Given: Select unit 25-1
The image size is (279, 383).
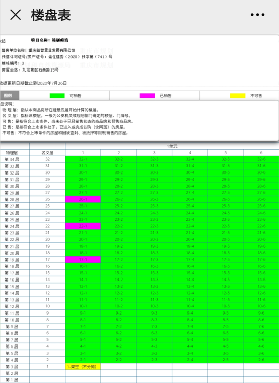Looking at the screenshot, I should click(83, 206).
